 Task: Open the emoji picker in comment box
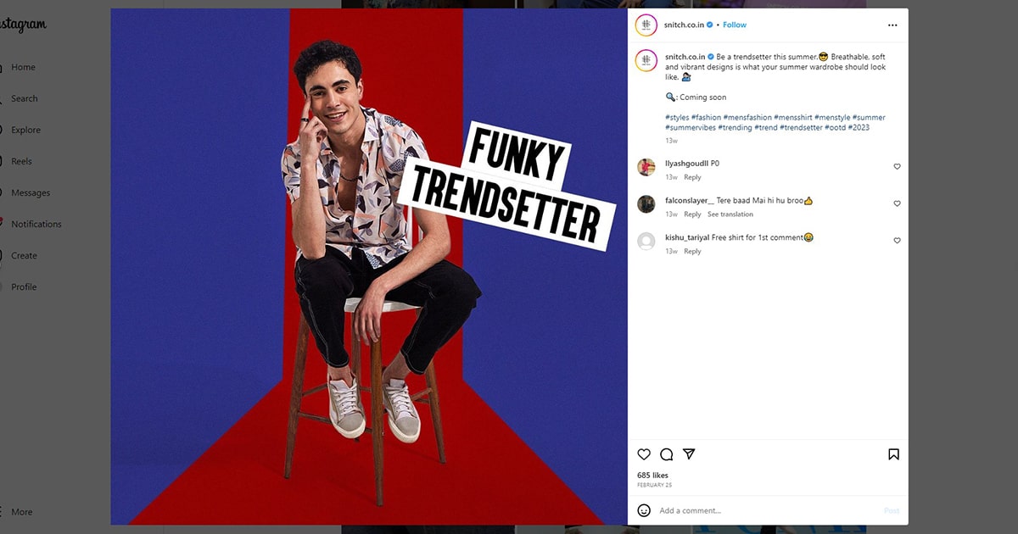pos(645,510)
